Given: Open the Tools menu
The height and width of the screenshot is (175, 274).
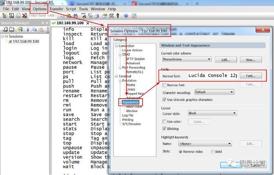Looking at the screenshot, I should pos(84,9).
